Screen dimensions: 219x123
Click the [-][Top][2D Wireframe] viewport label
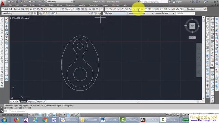point(20,18)
